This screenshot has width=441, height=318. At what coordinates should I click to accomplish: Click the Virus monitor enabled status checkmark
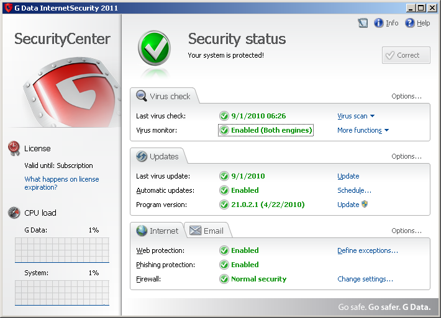(224, 130)
